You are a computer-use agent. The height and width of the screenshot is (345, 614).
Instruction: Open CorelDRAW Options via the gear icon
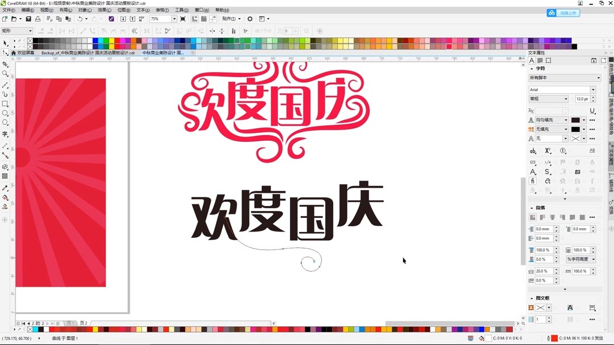point(250,18)
